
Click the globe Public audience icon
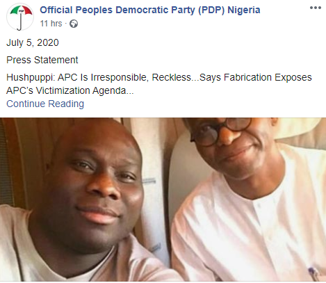74,24
